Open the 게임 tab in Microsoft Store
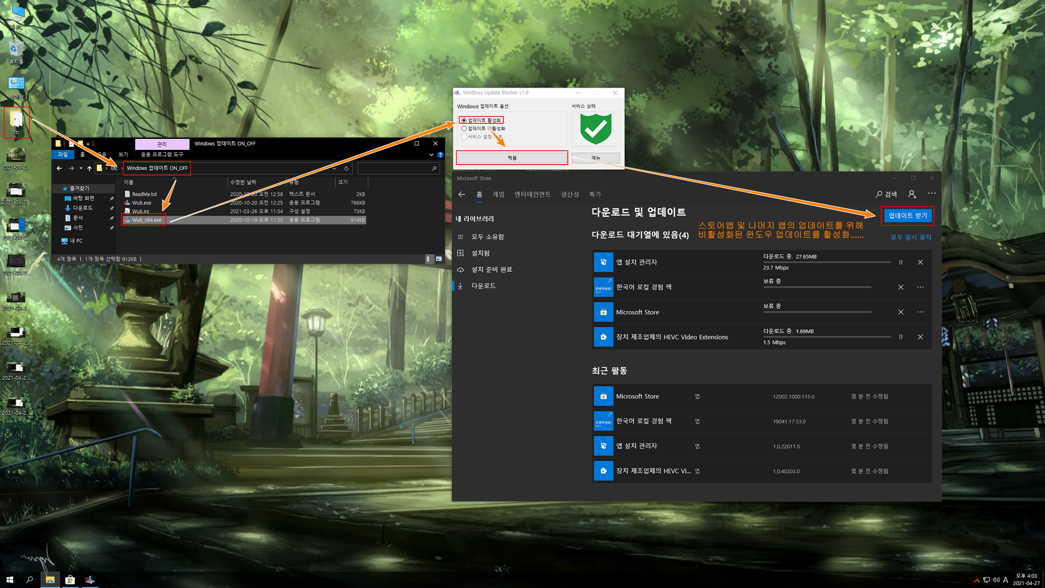The image size is (1045, 588). click(x=499, y=194)
